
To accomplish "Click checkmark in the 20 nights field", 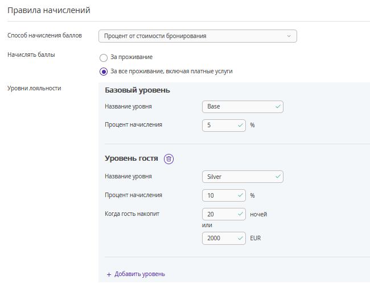I will (x=240, y=214).
